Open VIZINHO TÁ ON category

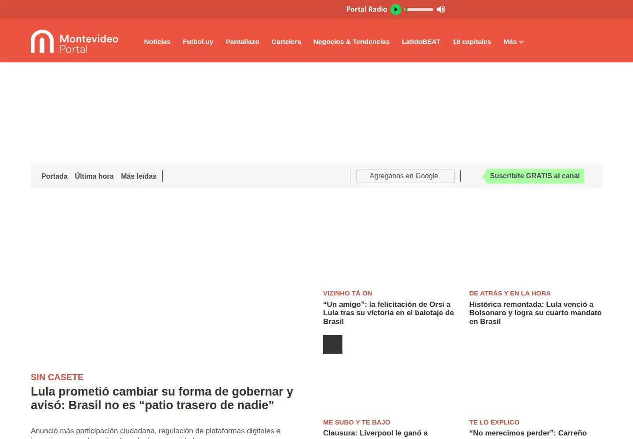click(347, 293)
